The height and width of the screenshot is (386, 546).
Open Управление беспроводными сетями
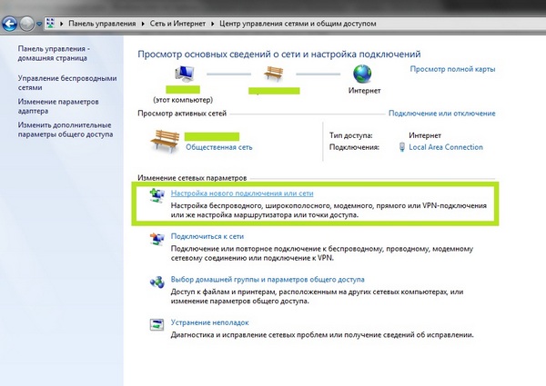point(67,83)
